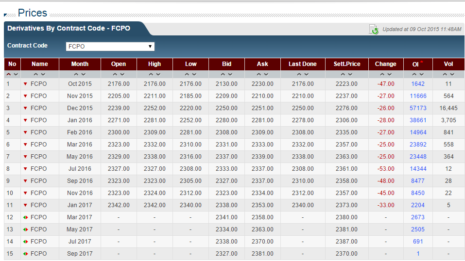Image resolution: width=465 pixels, height=261 pixels.
Task: Open OI link 1642 for Oct 2015
Action: point(418,84)
